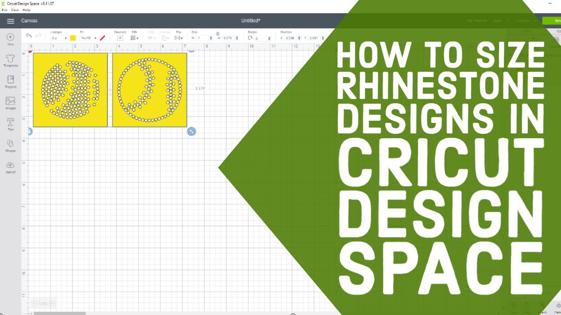Open the Arrange dropdown

tap(165, 38)
